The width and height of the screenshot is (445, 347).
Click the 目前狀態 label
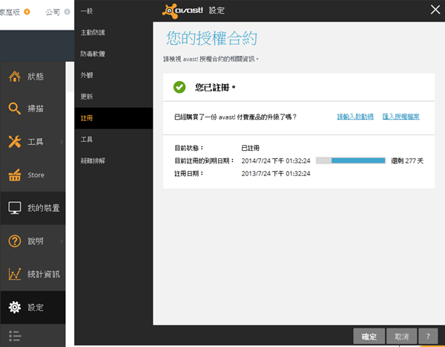pos(188,148)
